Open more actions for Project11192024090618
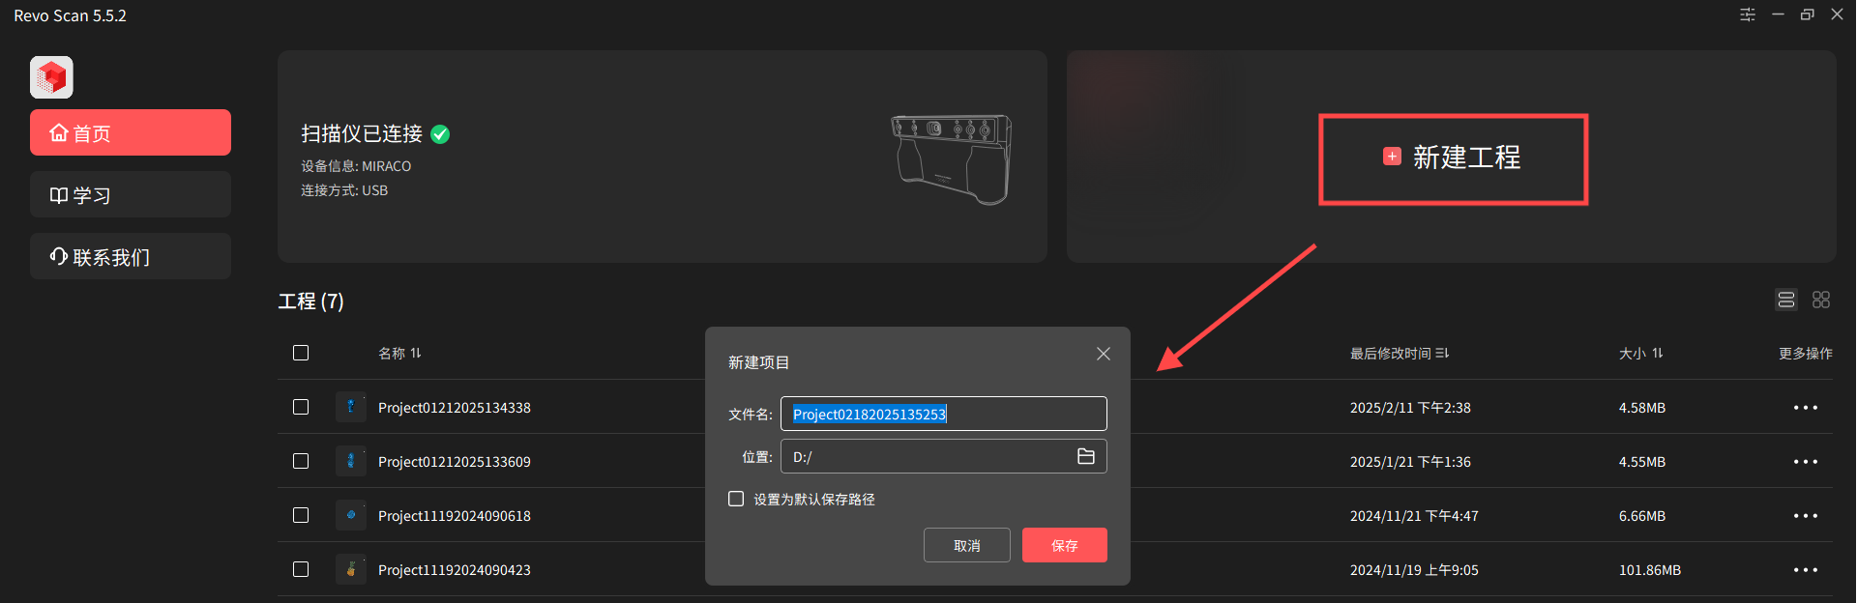The width and height of the screenshot is (1857, 603). (x=1805, y=516)
